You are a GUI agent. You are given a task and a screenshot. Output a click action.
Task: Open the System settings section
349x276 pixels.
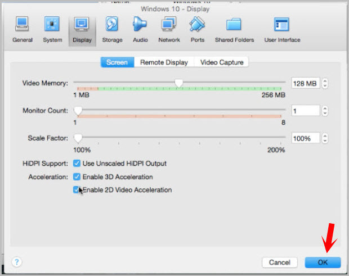pyautogui.click(x=52, y=30)
